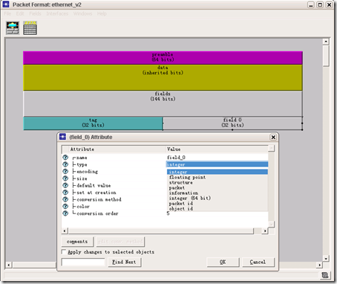This screenshot has width=337, height=284.
Task: Click the help icon beside the type attribute
Action: click(65, 164)
